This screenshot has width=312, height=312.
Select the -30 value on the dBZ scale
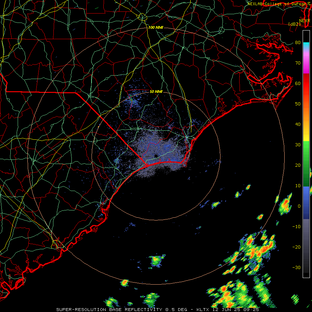click(296, 268)
